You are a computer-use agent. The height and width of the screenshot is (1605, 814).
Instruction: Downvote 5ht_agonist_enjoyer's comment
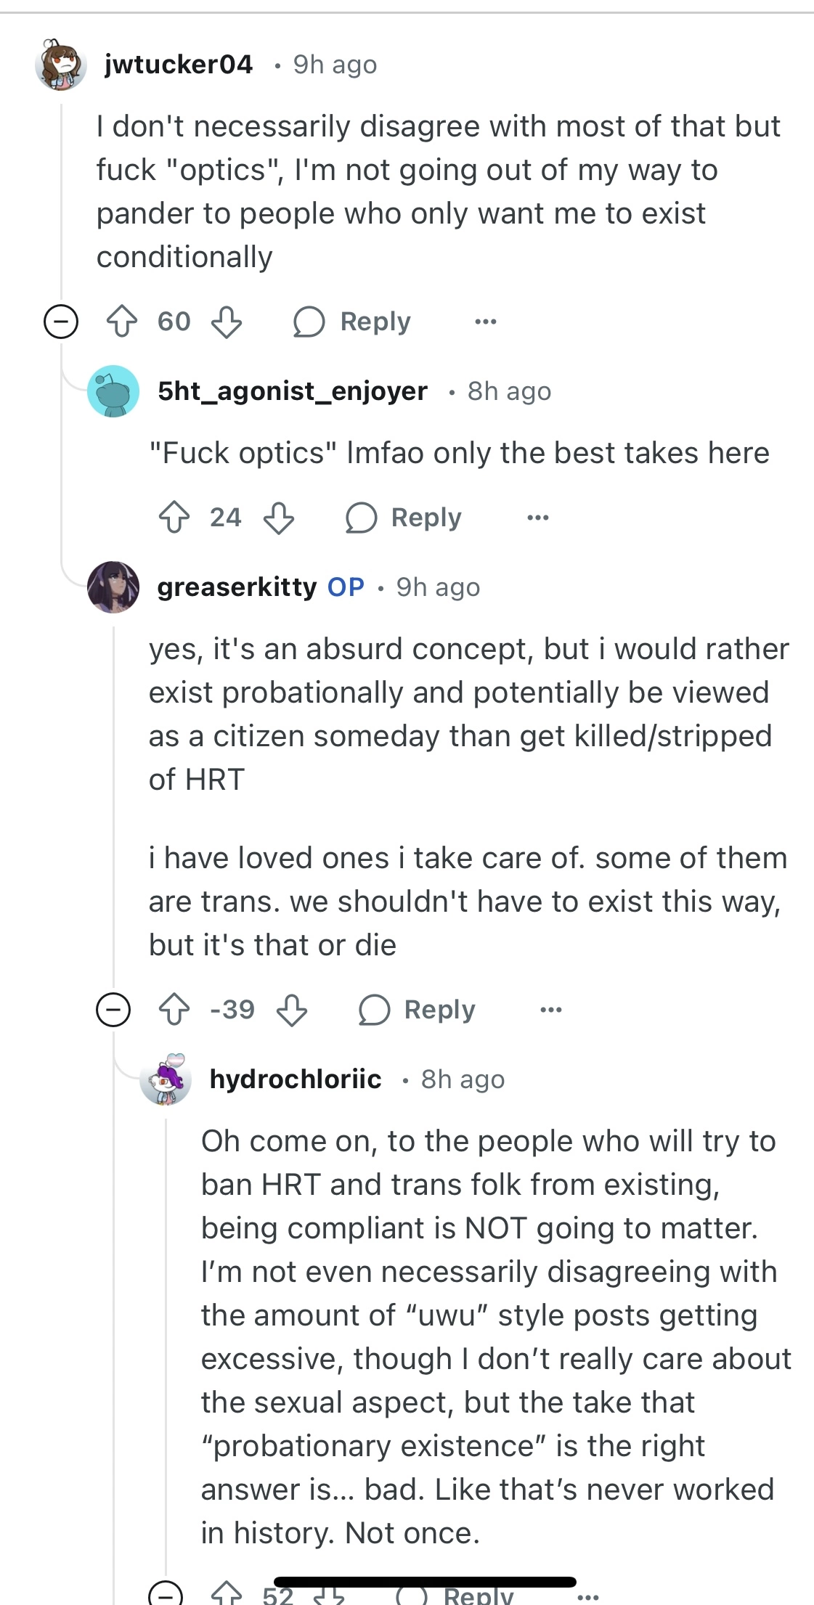tap(279, 518)
